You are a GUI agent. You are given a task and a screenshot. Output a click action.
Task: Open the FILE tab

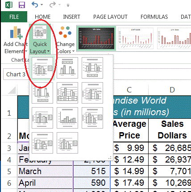14,17
